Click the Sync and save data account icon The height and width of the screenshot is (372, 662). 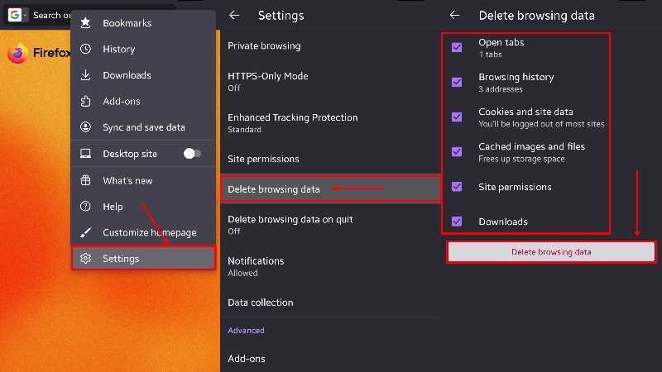tap(85, 127)
